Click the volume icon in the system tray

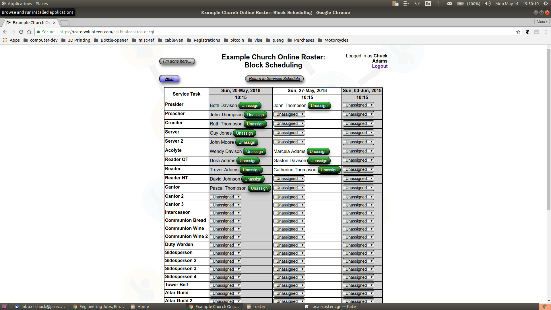click(487, 4)
